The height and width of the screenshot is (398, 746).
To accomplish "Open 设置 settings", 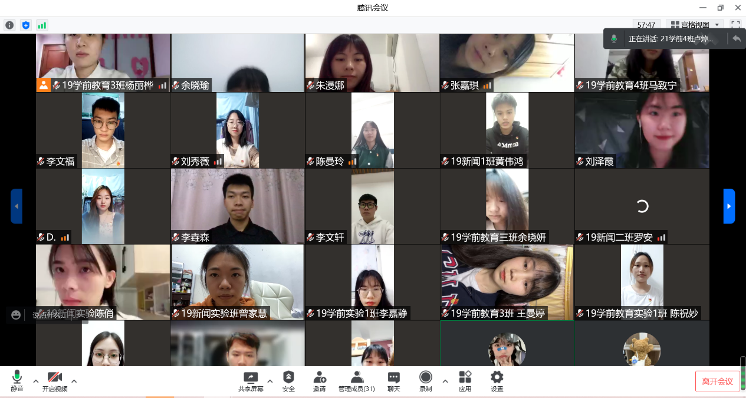I will [x=497, y=381].
